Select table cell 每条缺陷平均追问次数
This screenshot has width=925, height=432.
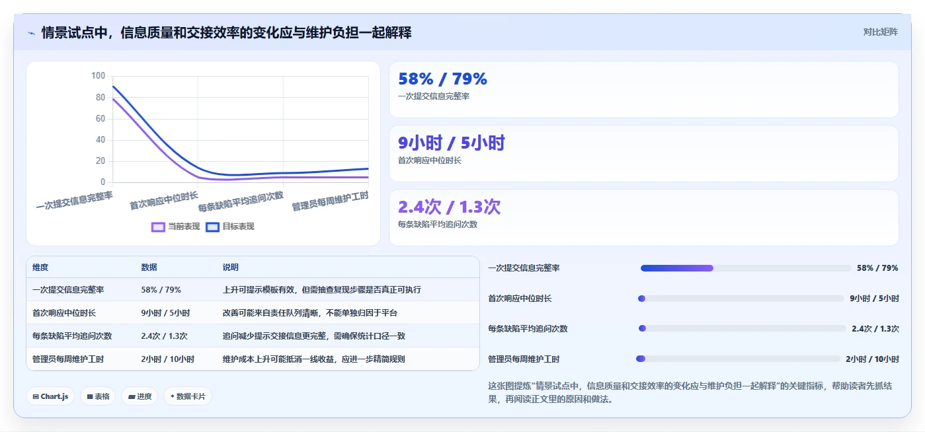72,336
